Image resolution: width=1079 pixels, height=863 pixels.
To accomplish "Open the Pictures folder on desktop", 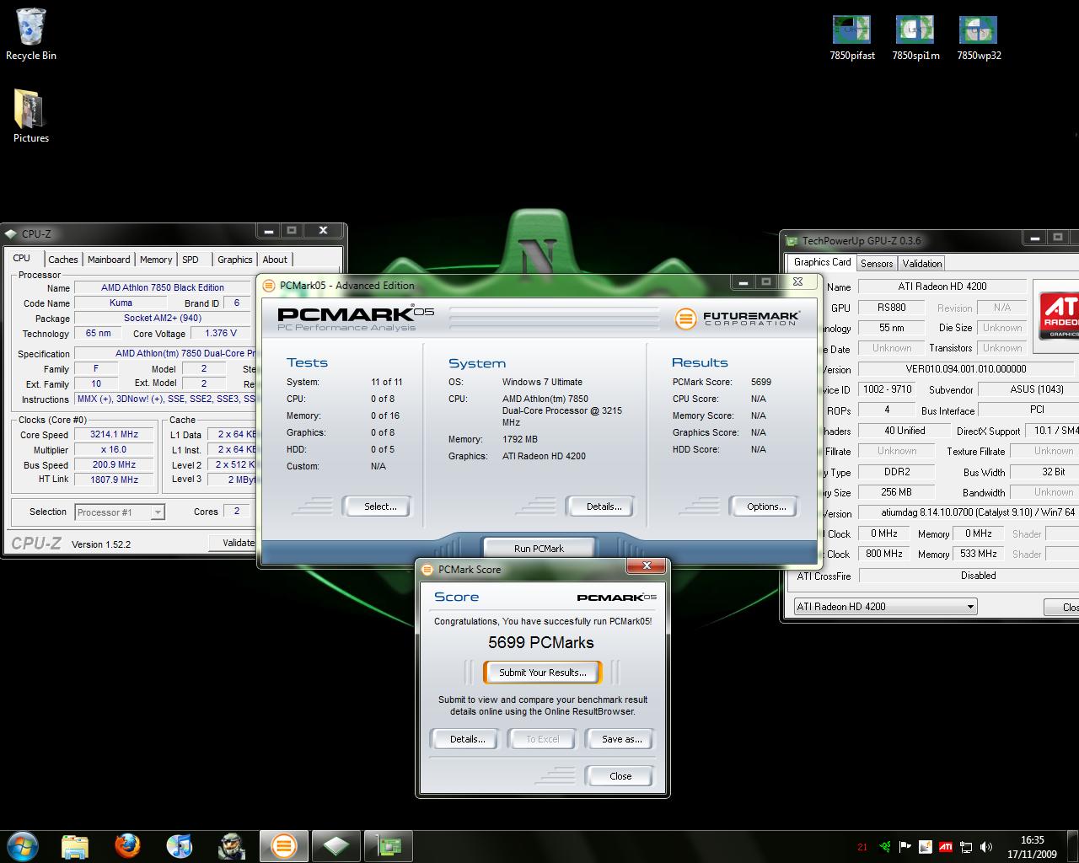I will [x=31, y=116].
